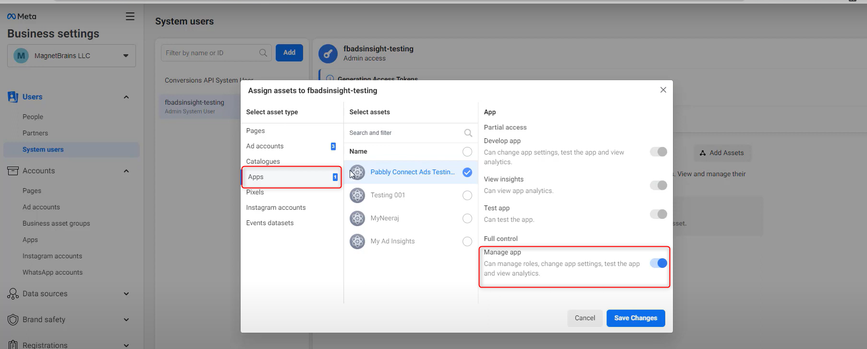Click the search icon in Search and filter

[468, 133]
